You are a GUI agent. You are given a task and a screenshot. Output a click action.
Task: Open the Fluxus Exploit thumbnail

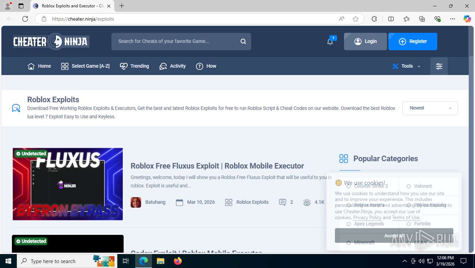tap(68, 184)
